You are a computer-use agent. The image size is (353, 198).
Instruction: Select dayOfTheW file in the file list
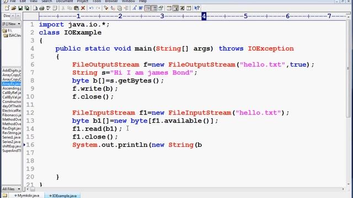(x=12, y=106)
